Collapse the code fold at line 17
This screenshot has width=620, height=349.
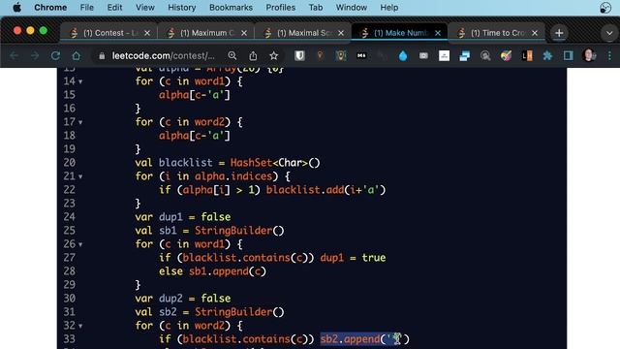point(80,123)
